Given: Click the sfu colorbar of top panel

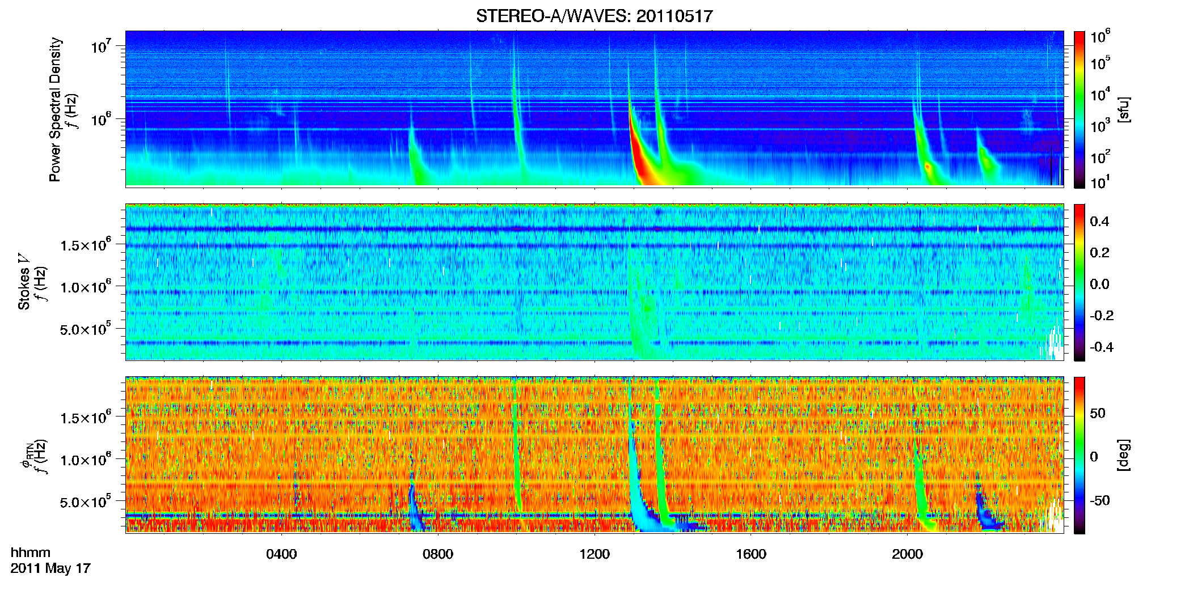Looking at the screenshot, I should (1080, 109).
